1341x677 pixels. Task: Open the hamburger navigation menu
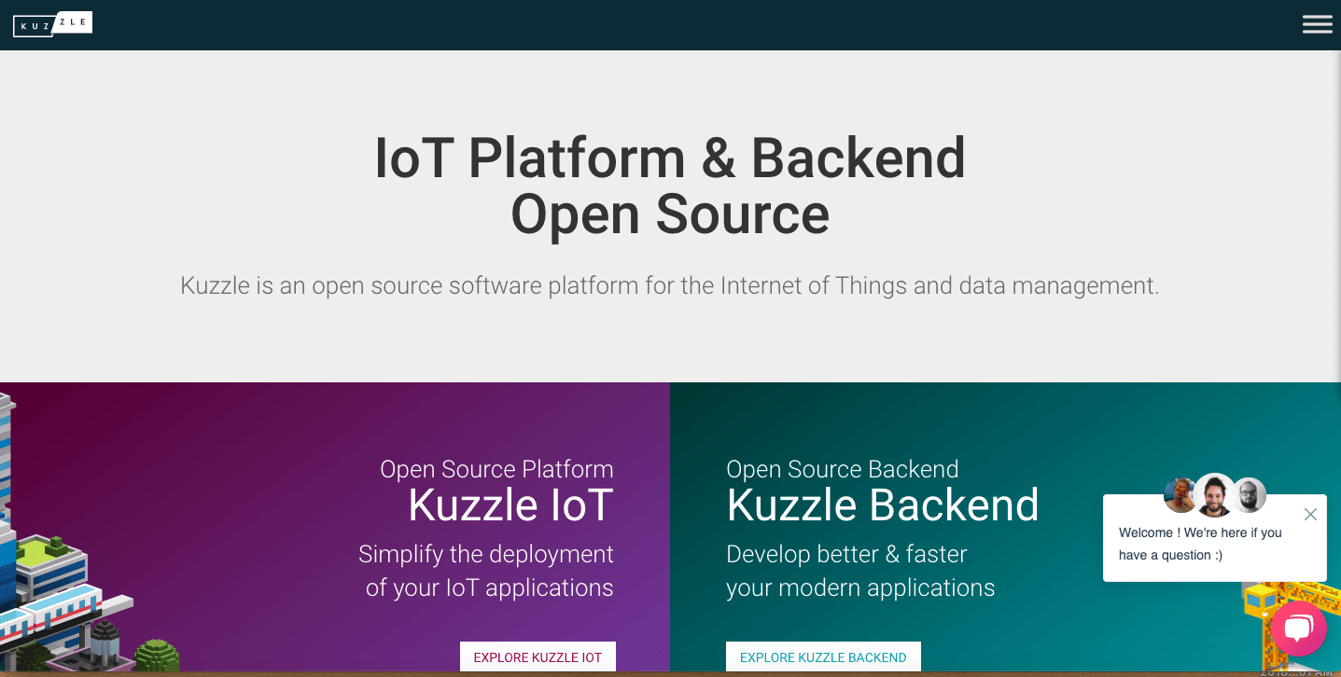point(1317,24)
